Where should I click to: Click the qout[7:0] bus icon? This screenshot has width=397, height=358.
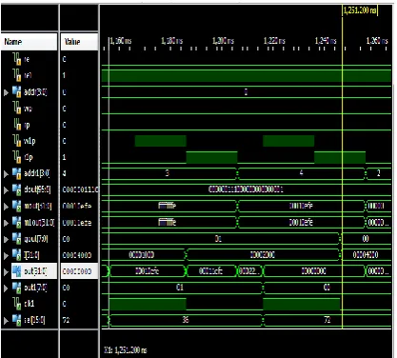[17, 238]
